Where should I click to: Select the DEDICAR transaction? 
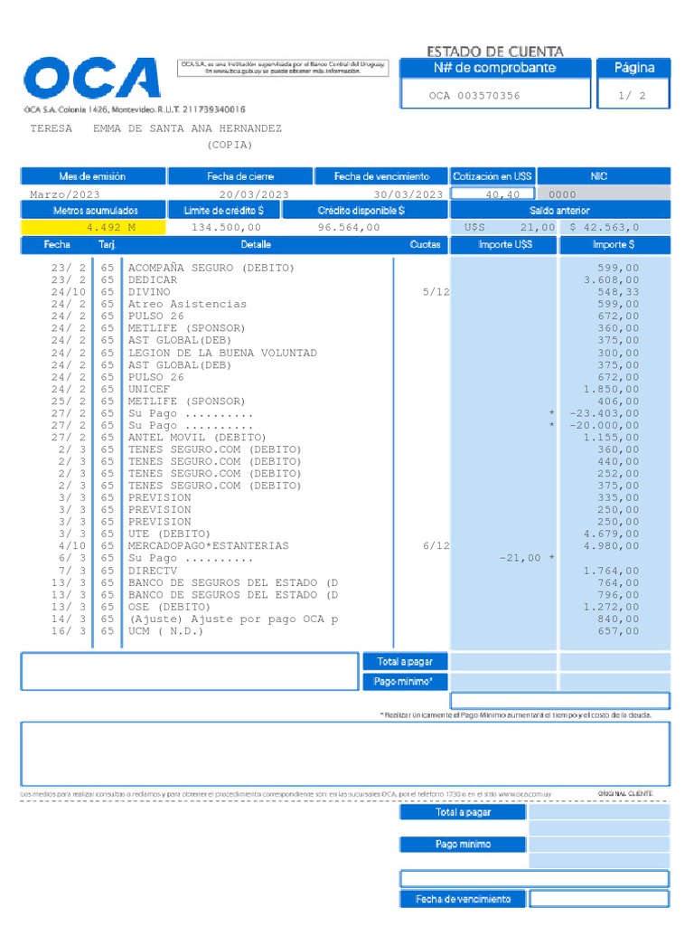coord(152,280)
